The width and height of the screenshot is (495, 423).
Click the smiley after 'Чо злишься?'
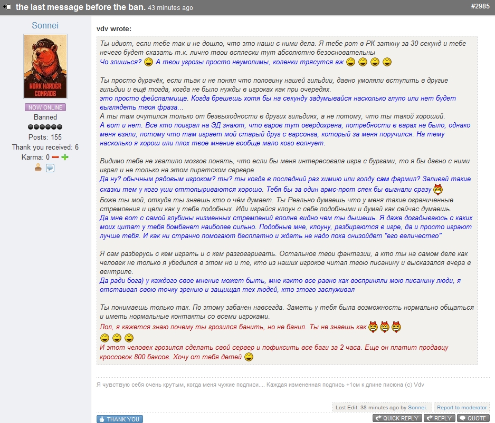(149, 62)
